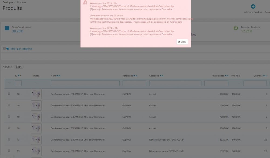
Task: Go to Catalogue breadcrumb
Action: point(8,2)
